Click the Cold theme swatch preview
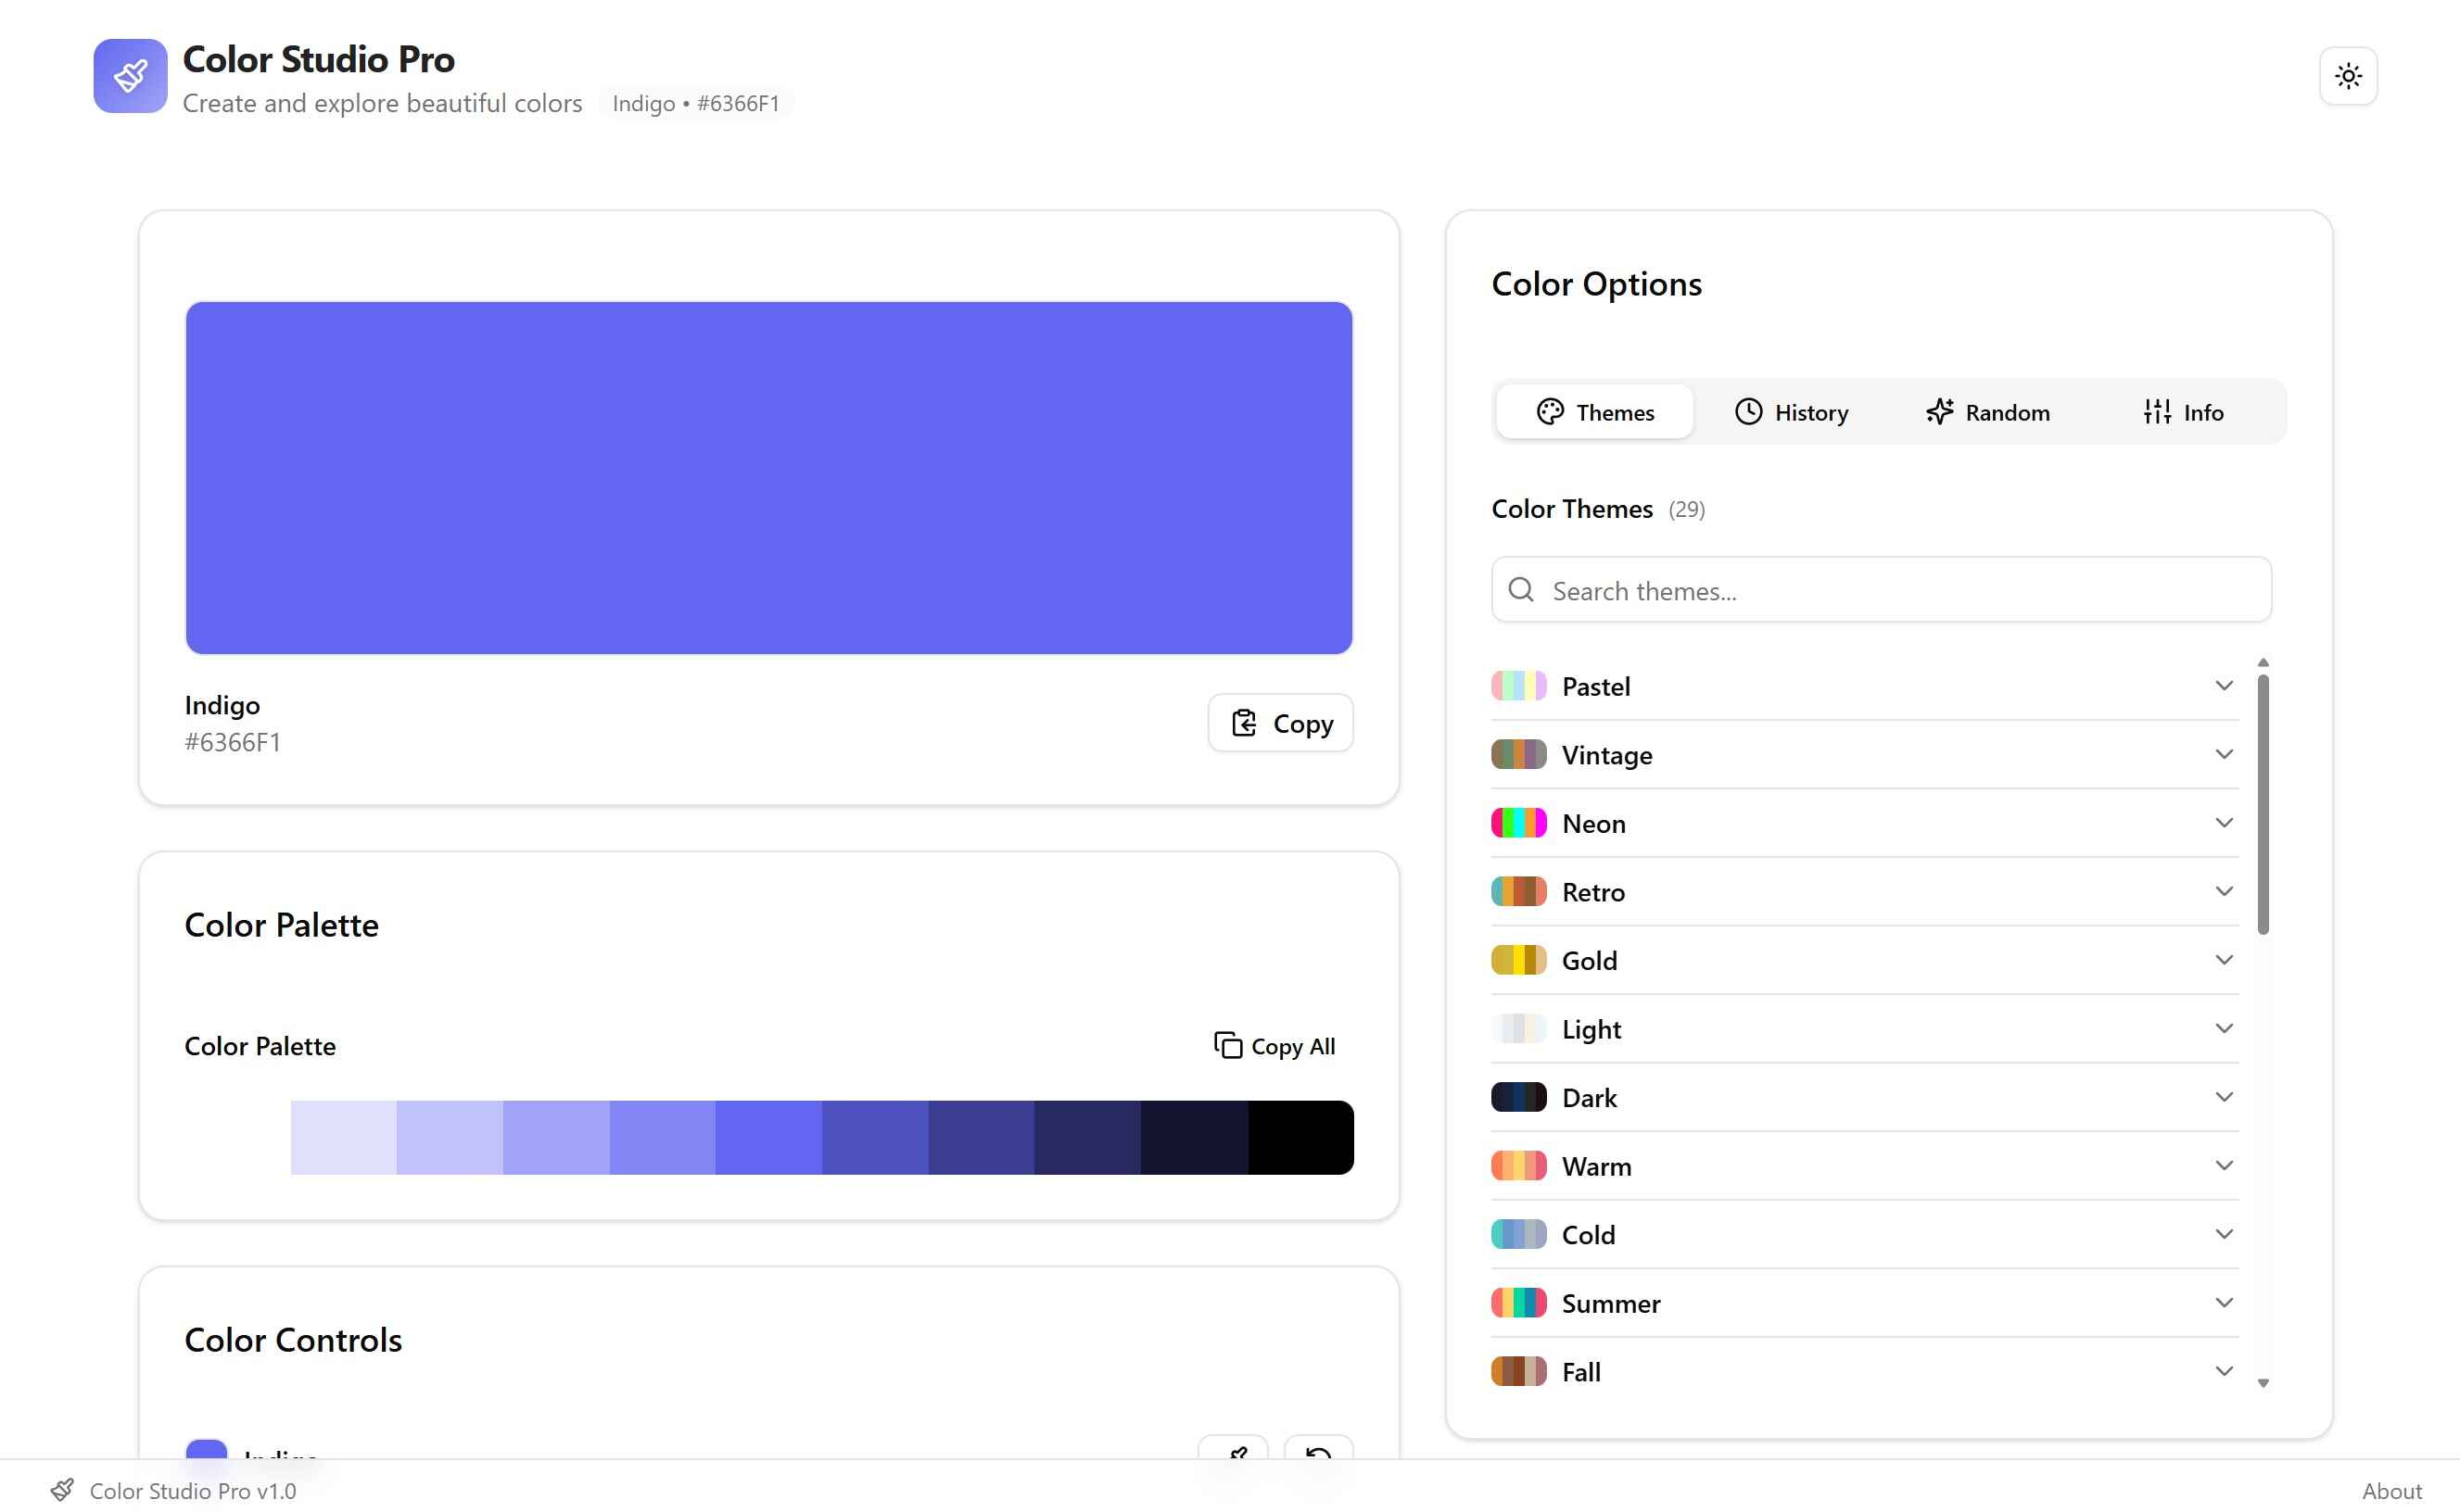Screen dimensions: 2460x1512 (1518, 1234)
